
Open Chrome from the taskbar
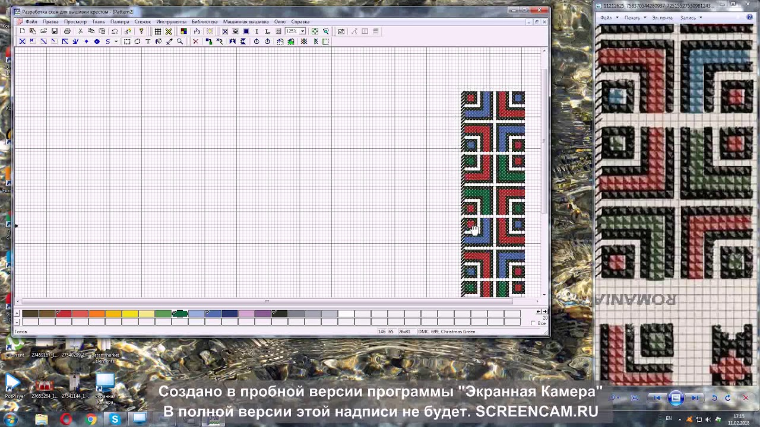(x=90, y=419)
